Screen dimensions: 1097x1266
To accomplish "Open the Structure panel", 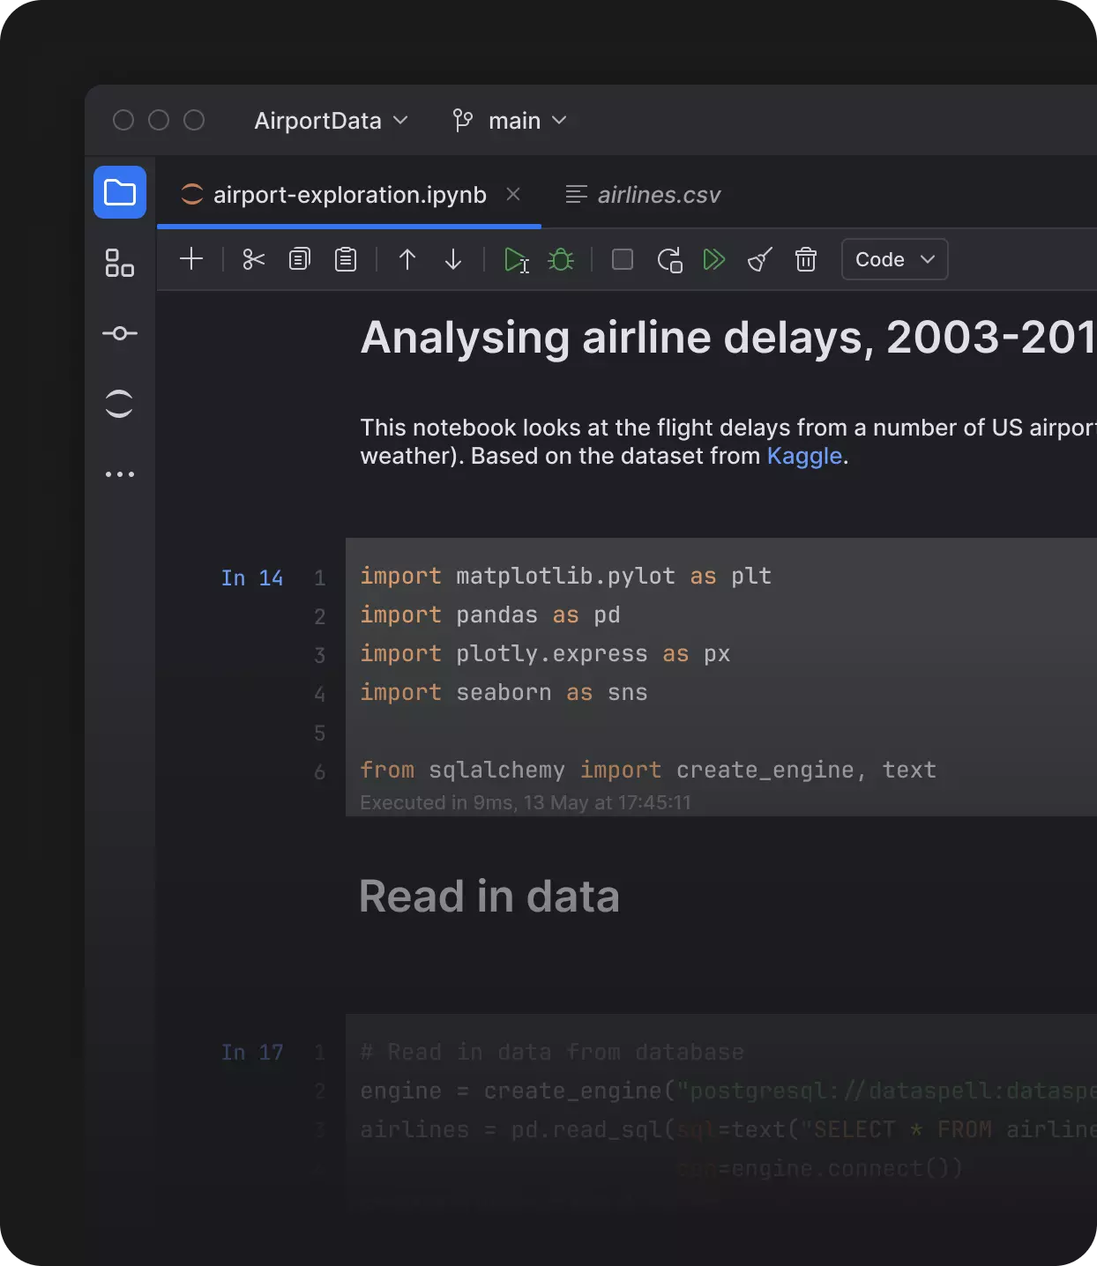I will click(119, 263).
